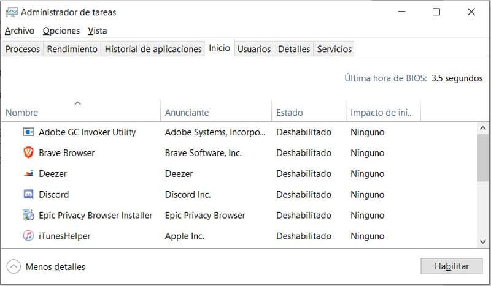Close the Administrador de tareas window
Screen dimensions: 491x286
471,12
